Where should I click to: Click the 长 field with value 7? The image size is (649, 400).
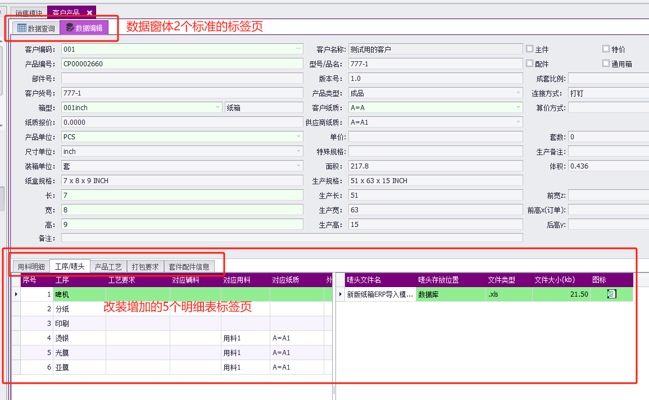(x=182, y=196)
